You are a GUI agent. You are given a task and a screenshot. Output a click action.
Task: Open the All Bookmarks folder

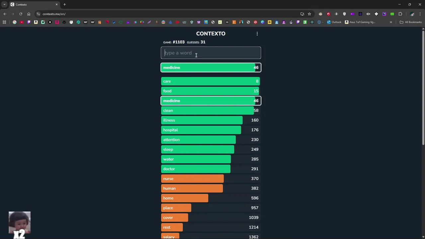pos(411,22)
